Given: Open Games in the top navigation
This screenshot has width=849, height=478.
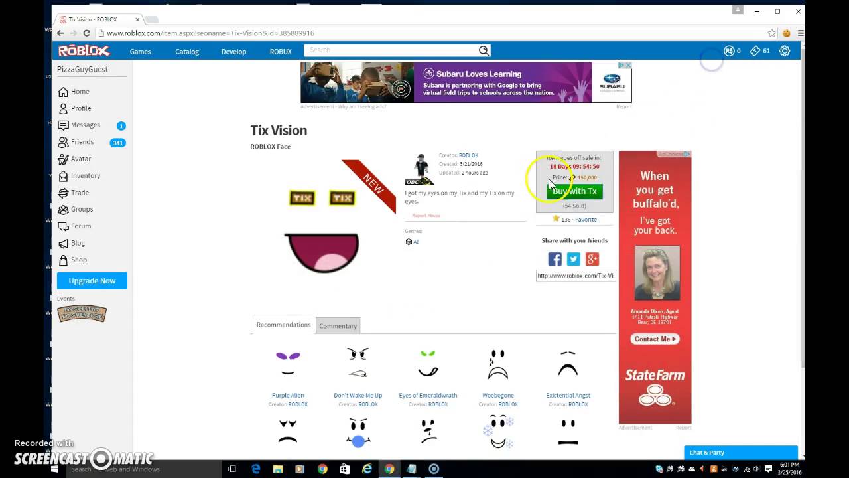Looking at the screenshot, I should point(140,52).
